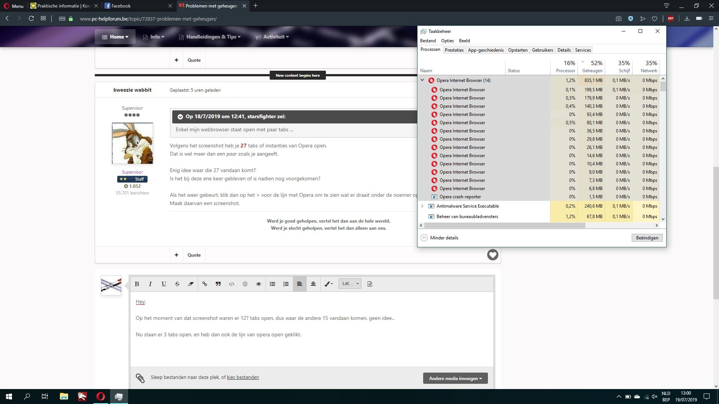Open the Opera downloads icon
This screenshot has height=404, width=719.
click(x=687, y=19)
